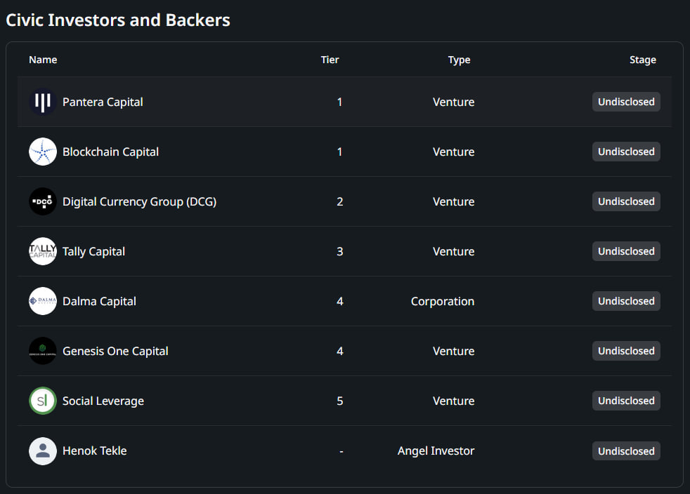Open the Henok Tekle investor link
The image size is (690, 494).
(x=95, y=451)
